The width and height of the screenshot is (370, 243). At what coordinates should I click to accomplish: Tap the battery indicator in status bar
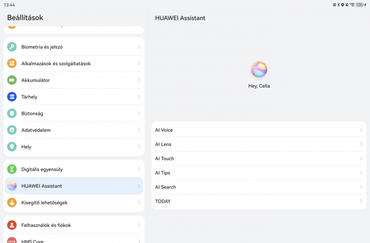pos(360,4)
